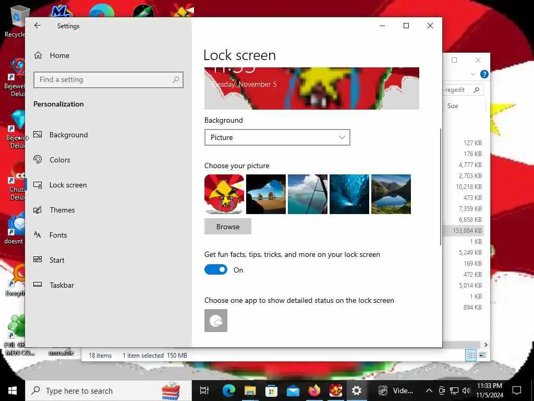Choose the airplane wing sky thumbnail
The width and height of the screenshot is (534, 401).
pos(308,194)
